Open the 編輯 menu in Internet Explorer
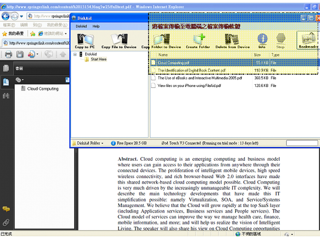Image resolution: width=320 pixels, height=239 pixels. click(x=24, y=25)
